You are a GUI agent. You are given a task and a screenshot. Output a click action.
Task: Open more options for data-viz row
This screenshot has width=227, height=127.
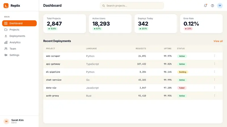pyautogui.click(x=215, y=87)
